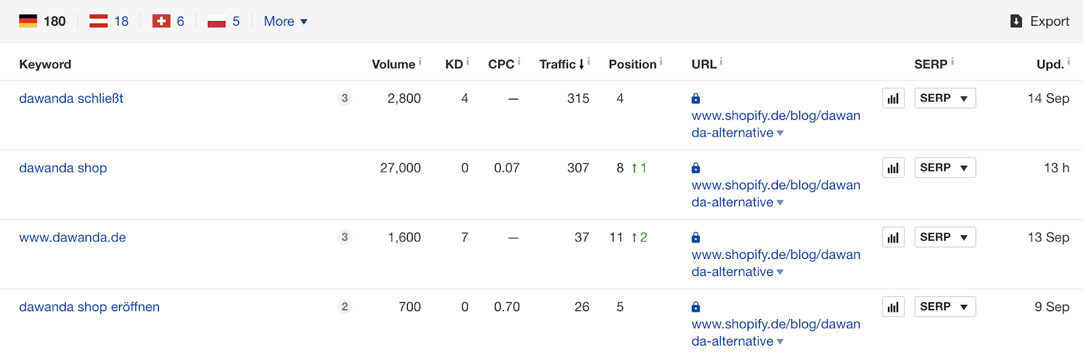Viewport: 1083px width, 357px height.
Task: Sort table by CPC column
Action: click(x=501, y=64)
